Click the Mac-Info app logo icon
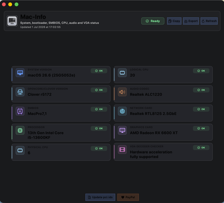 coord(12,21)
